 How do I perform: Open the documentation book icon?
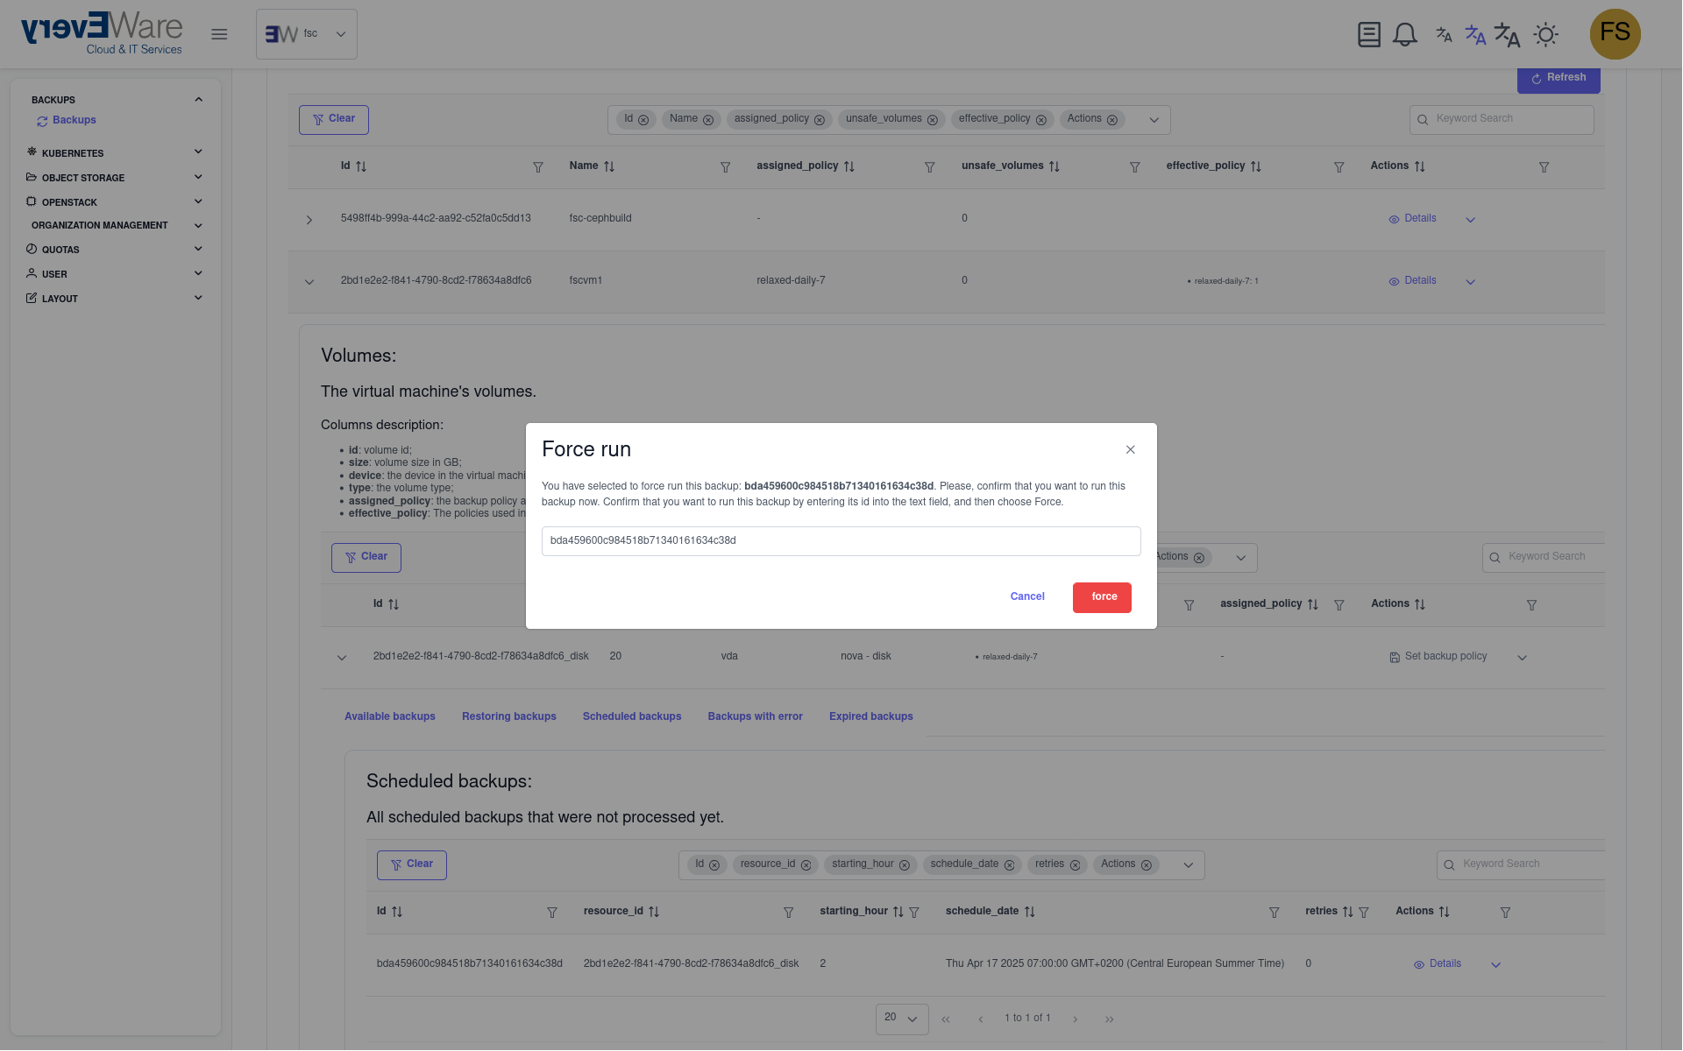(x=1368, y=35)
